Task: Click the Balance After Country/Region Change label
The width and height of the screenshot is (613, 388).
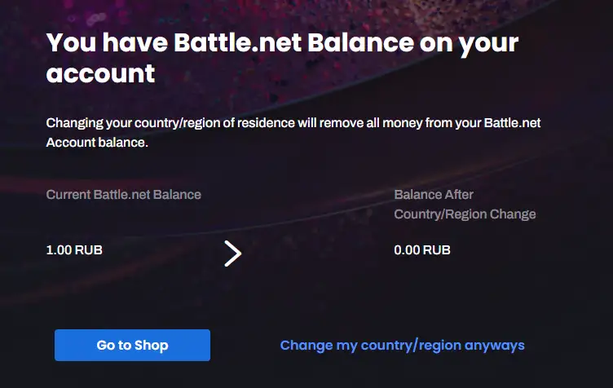Action: (x=465, y=205)
